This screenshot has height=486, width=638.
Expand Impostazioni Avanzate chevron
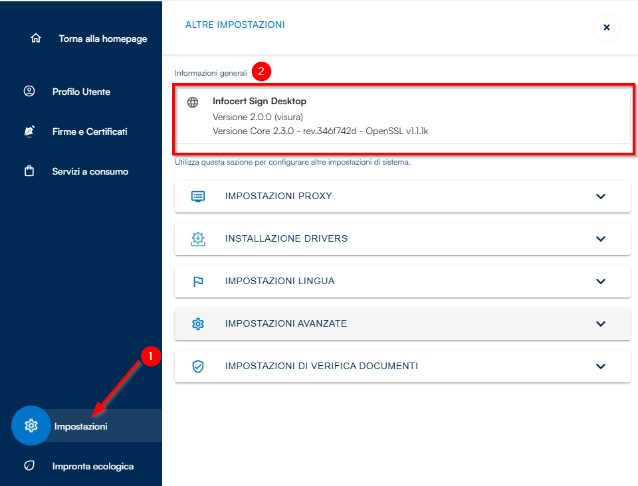click(x=601, y=324)
